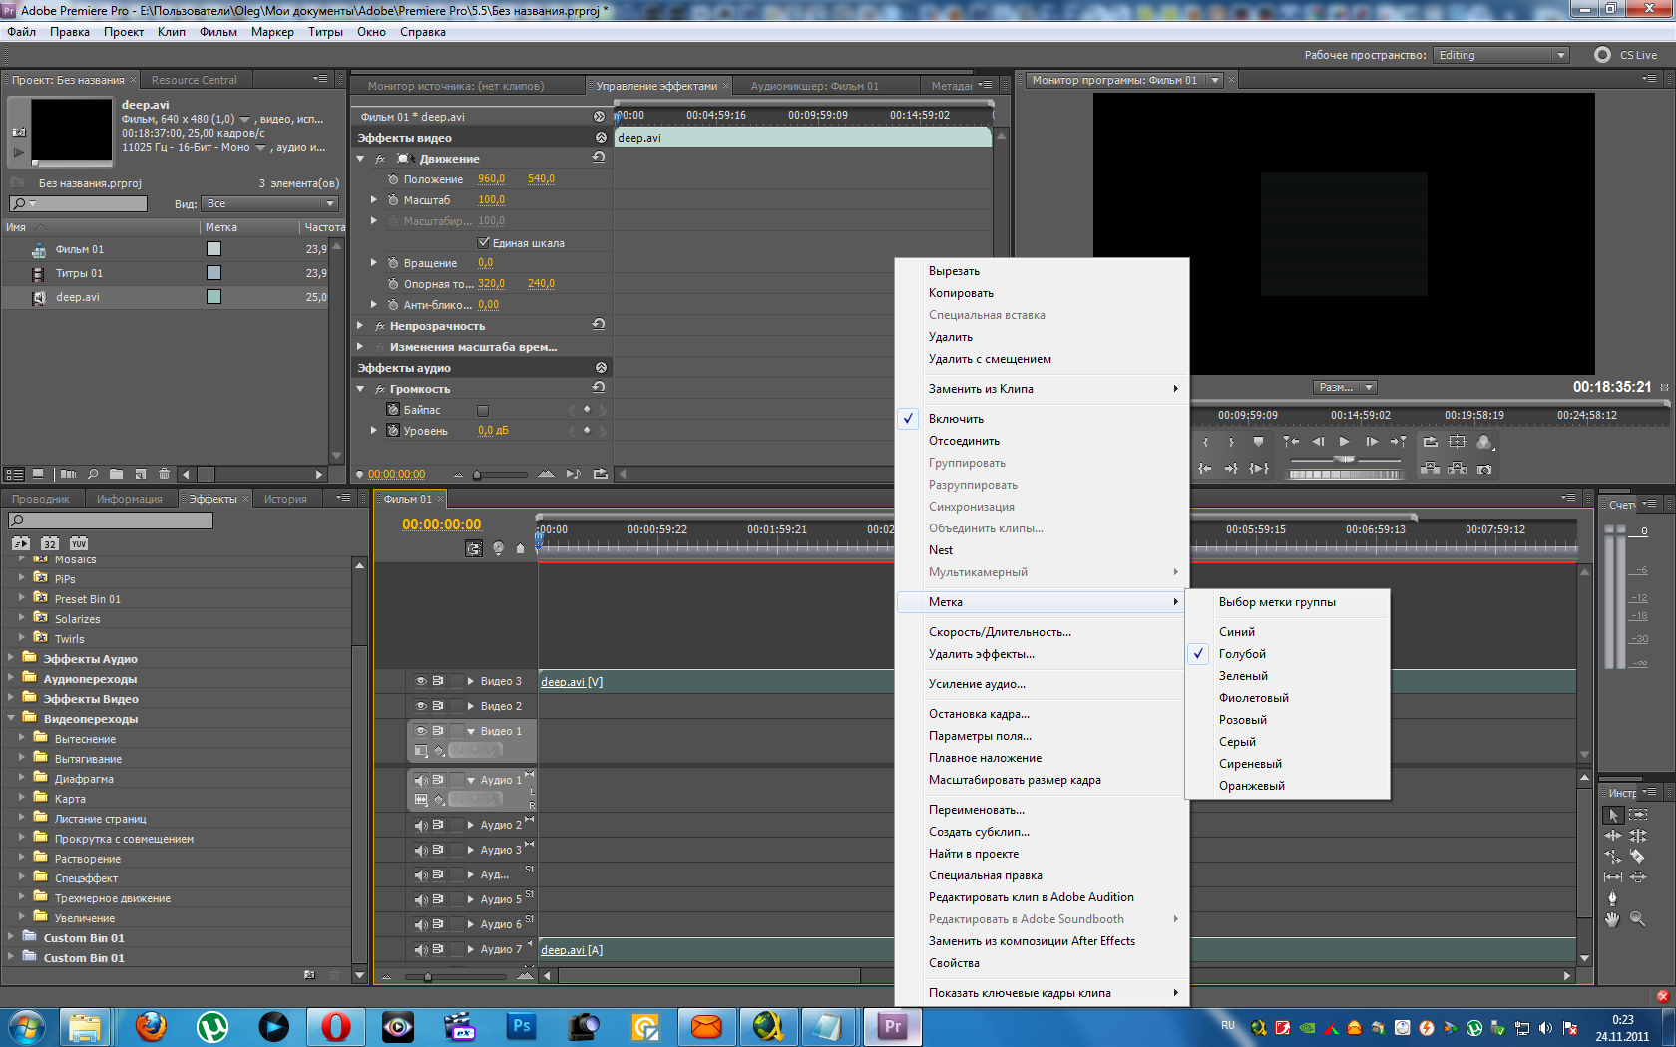Viewport: 1676px width, 1047px height.
Task: Switch project panel to icon view
Action: [38, 474]
